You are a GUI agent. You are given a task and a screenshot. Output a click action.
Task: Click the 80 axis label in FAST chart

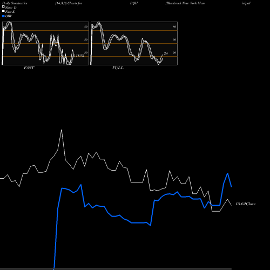point(86,26)
